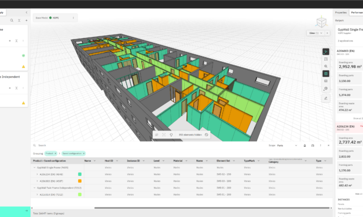
Task: Click the IWS 02 - 150 Element Set cell
Action: (x=223, y=174)
